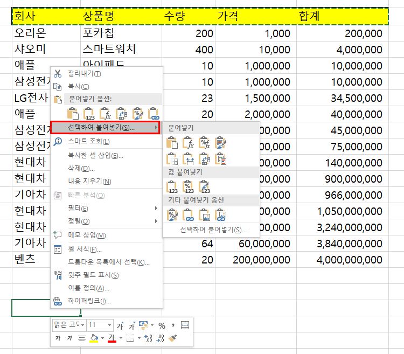Apply comma style in mini toolbar
The image size is (404, 354).
coord(173,325)
